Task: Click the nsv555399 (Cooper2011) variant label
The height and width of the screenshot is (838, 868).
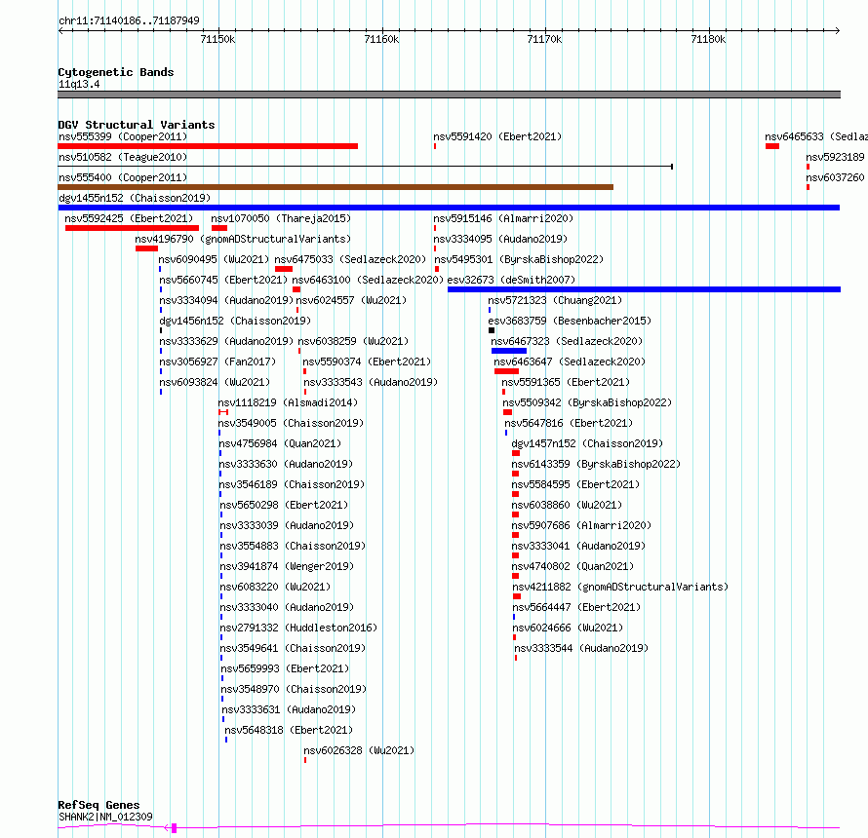Action: tap(123, 136)
